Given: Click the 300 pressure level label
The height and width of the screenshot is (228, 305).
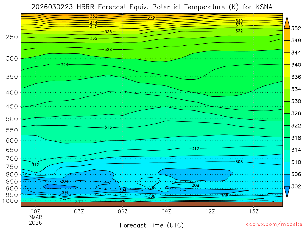Looking at the screenshot, I should pos(12,58).
